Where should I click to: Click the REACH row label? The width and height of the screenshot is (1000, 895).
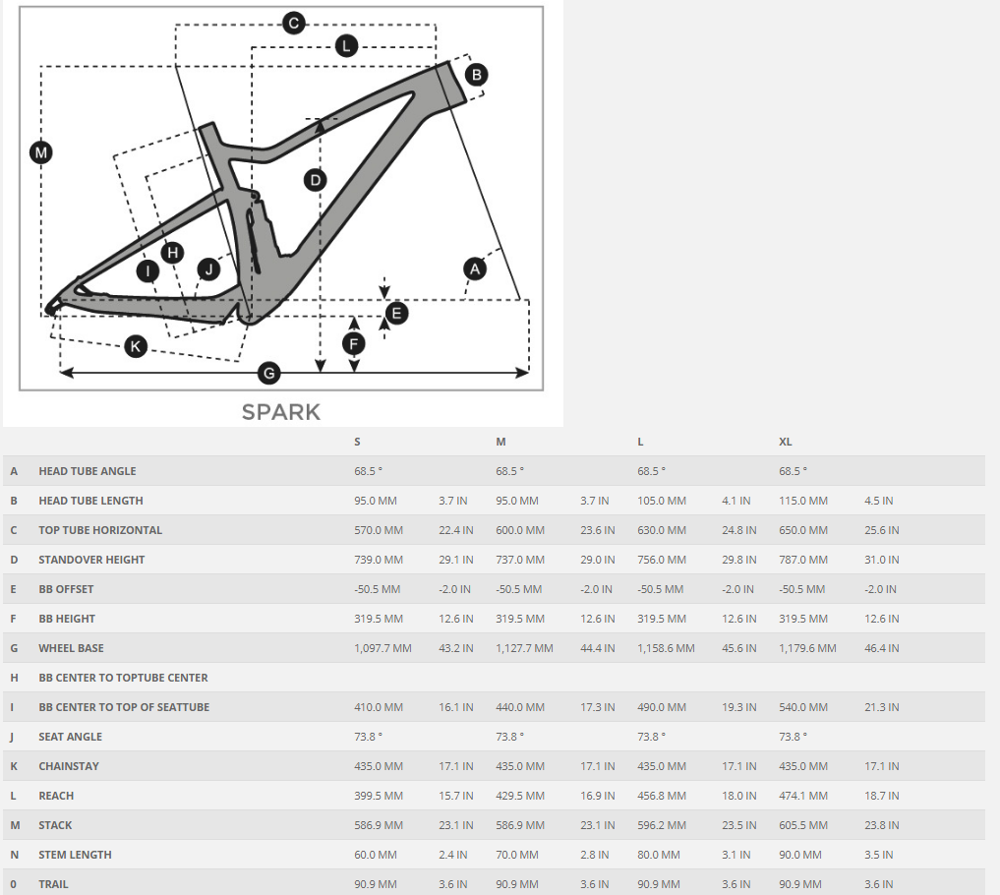(56, 796)
